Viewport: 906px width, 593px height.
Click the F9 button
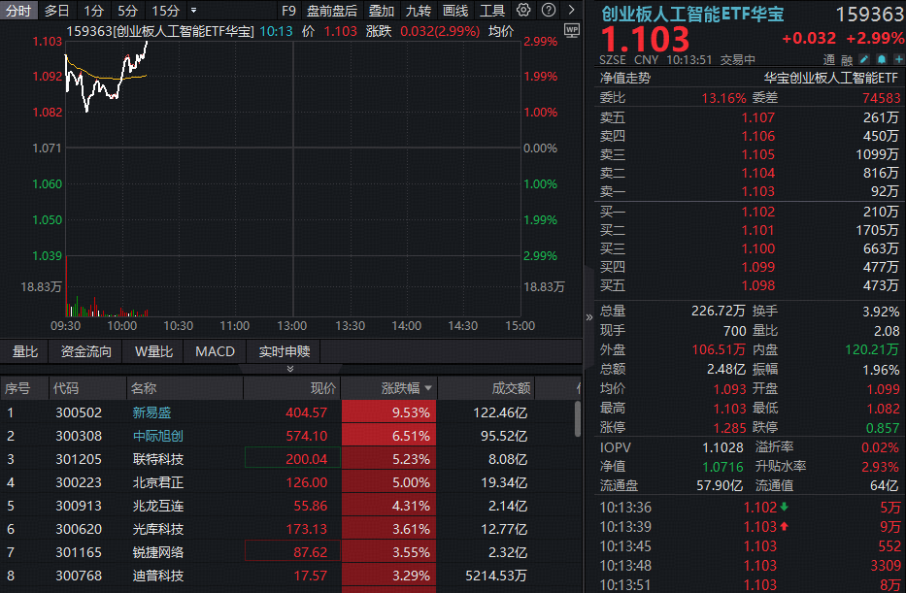click(x=291, y=10)
